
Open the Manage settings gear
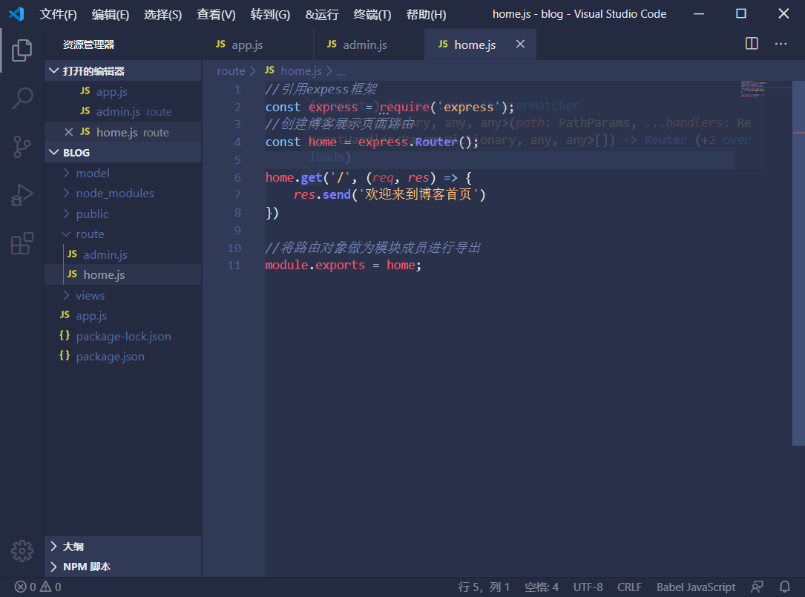[x=22, y=550]
